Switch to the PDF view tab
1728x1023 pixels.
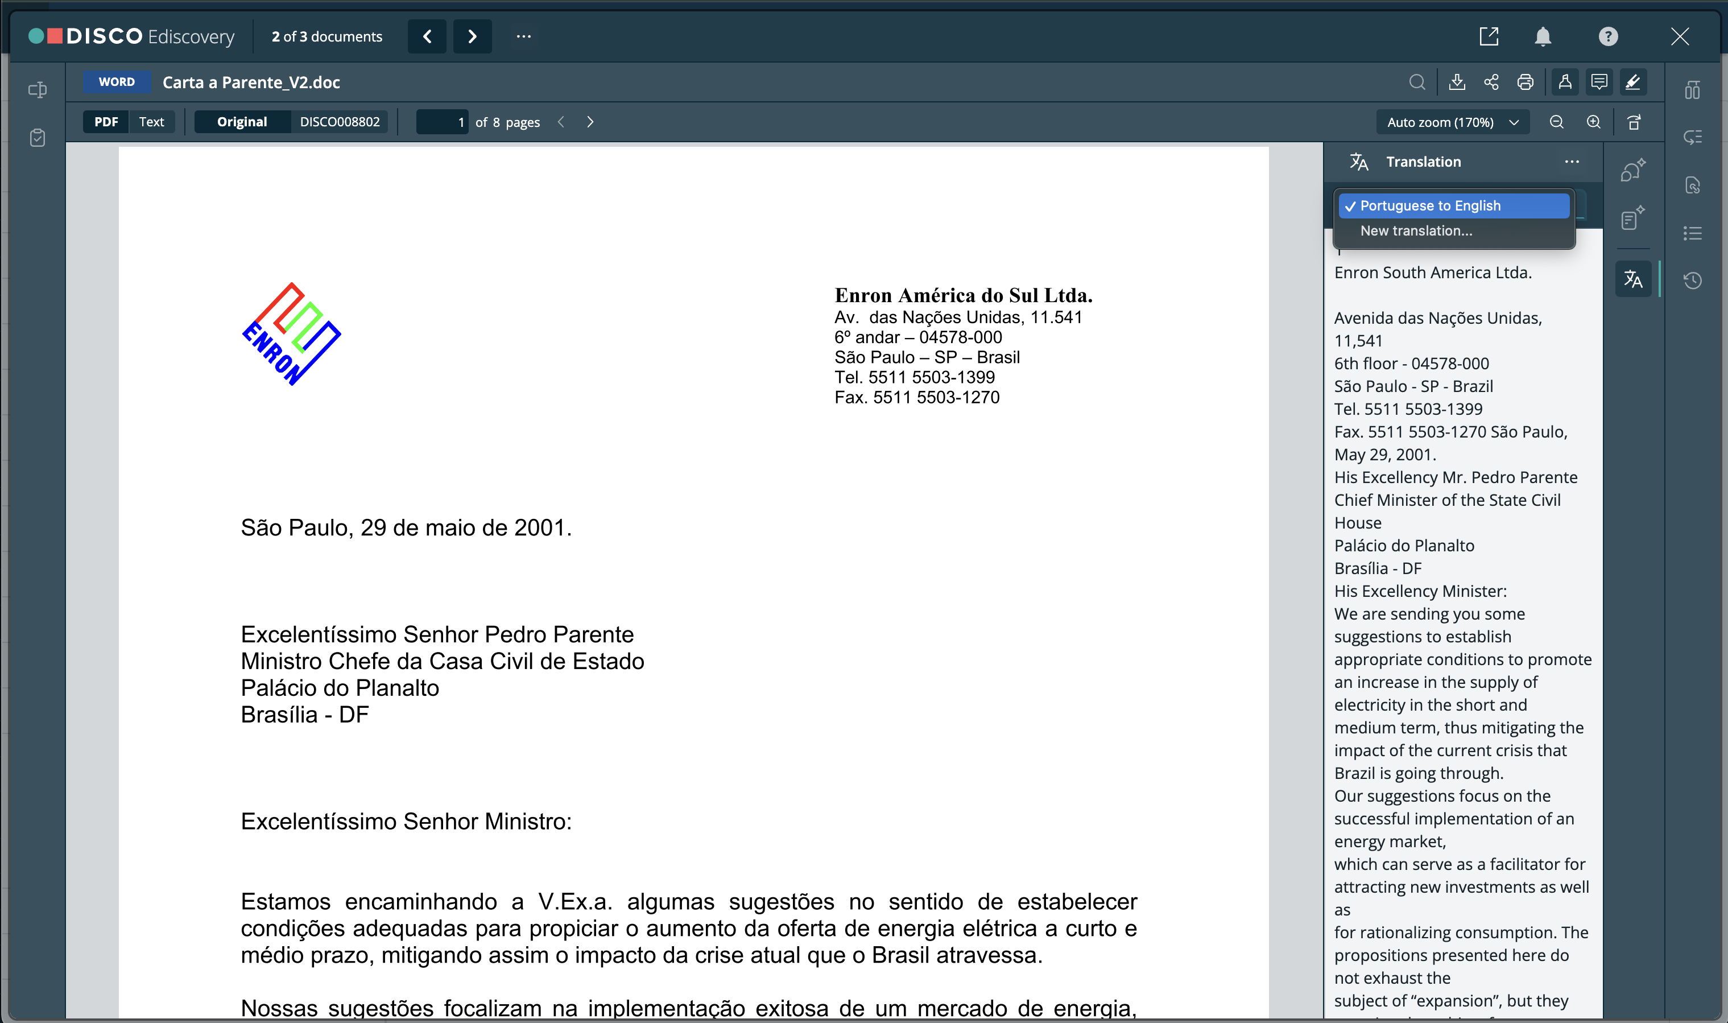pos(106,122)
